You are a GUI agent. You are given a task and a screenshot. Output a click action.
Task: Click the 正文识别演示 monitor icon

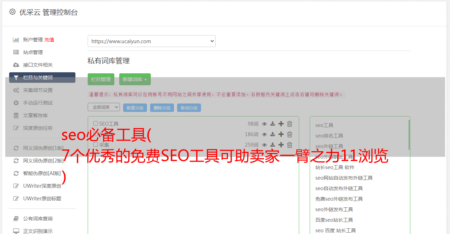tap(16, 231)
